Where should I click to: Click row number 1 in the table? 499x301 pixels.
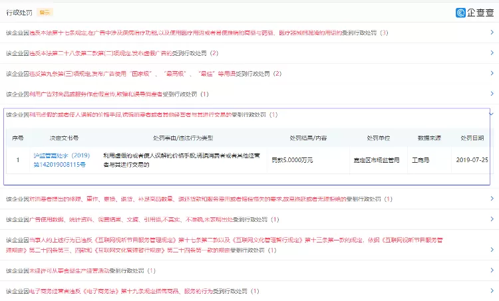[x=18, y=160]
